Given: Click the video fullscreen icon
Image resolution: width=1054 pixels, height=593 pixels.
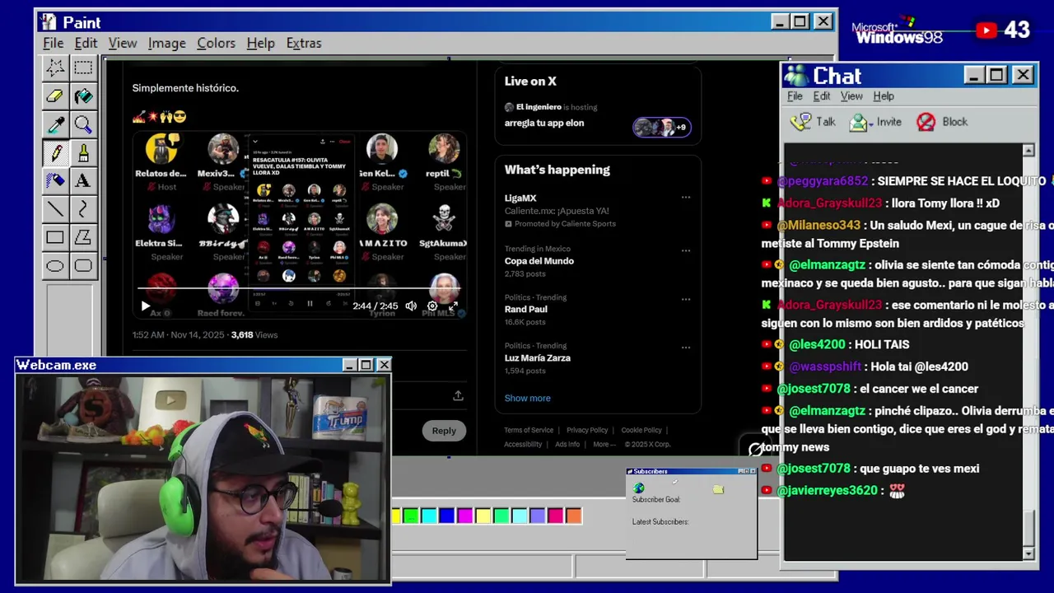Looking at the screenshot, I should tap(453, 306).
